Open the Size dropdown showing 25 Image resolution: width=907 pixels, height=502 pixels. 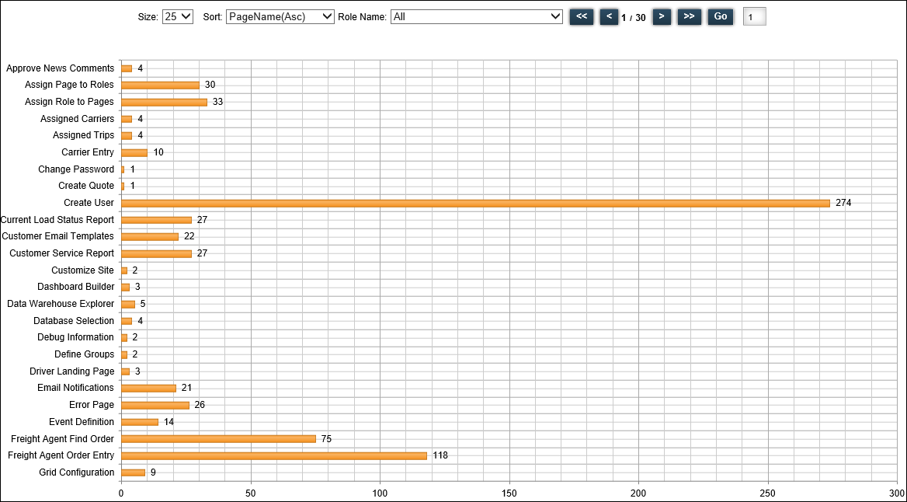click(x=178, y=17)
